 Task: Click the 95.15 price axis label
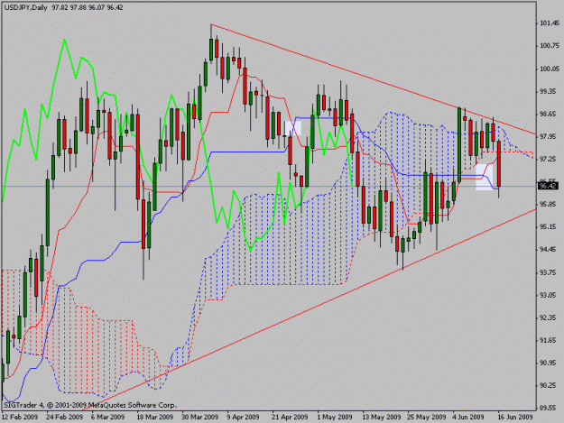550,227
